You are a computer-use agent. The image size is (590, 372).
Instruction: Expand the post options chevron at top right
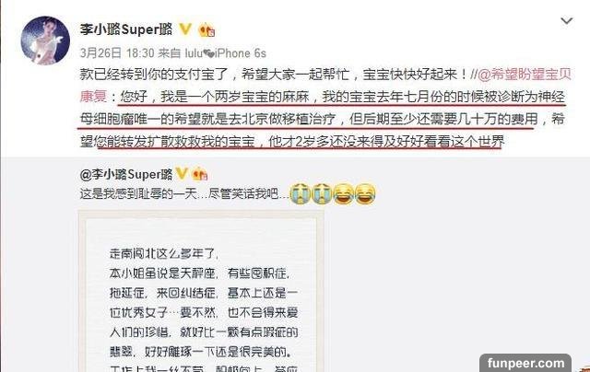(x=566, y=21)
